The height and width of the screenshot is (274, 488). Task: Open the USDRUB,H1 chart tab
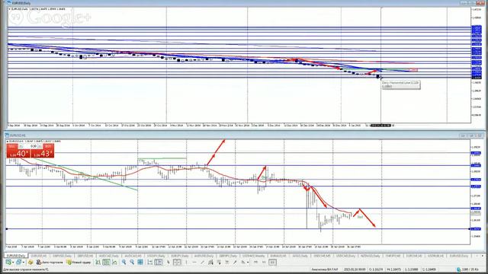point(435,256)
